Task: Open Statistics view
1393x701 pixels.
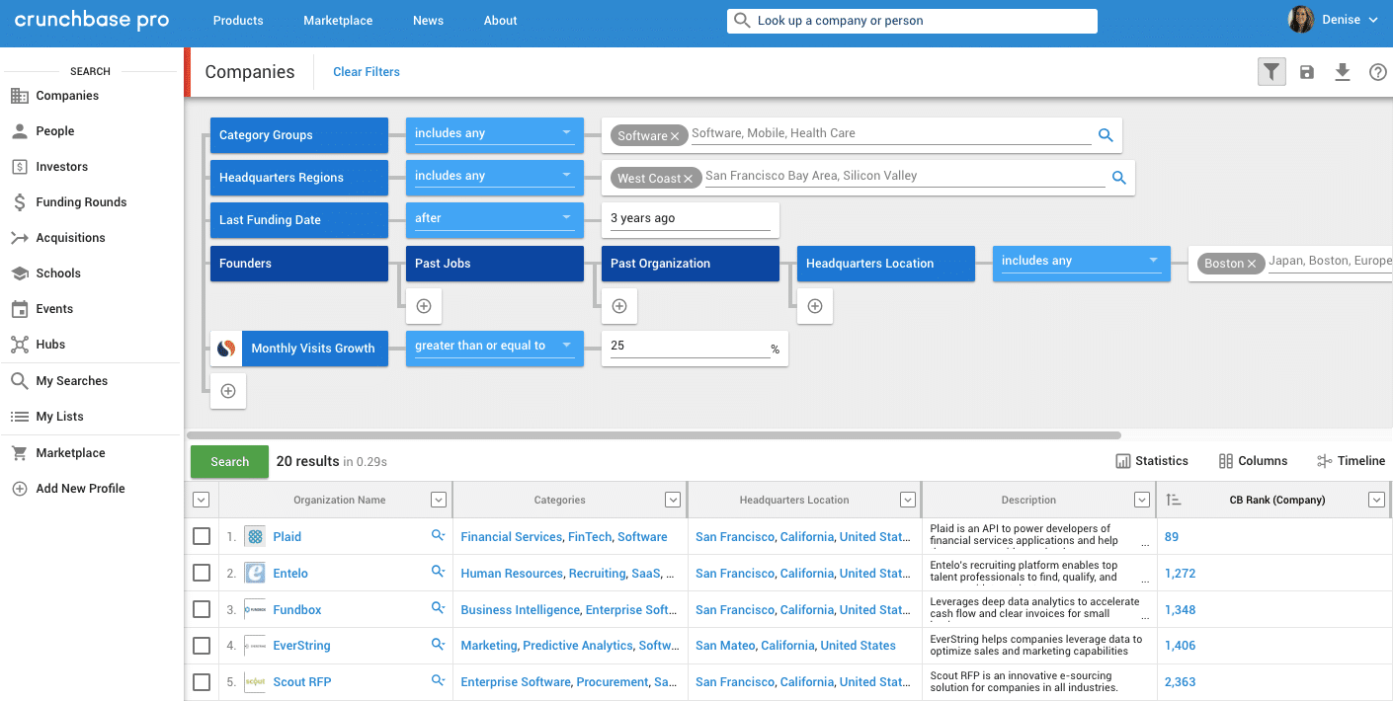Action: [1152, 461]
